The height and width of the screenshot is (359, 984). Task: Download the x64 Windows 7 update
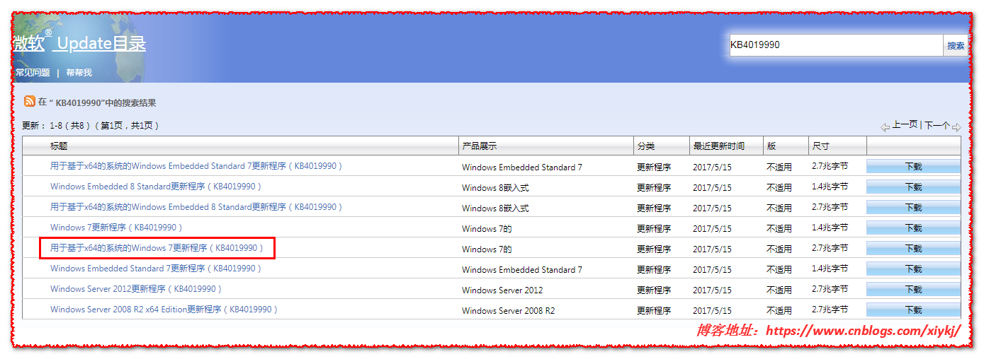913,249
